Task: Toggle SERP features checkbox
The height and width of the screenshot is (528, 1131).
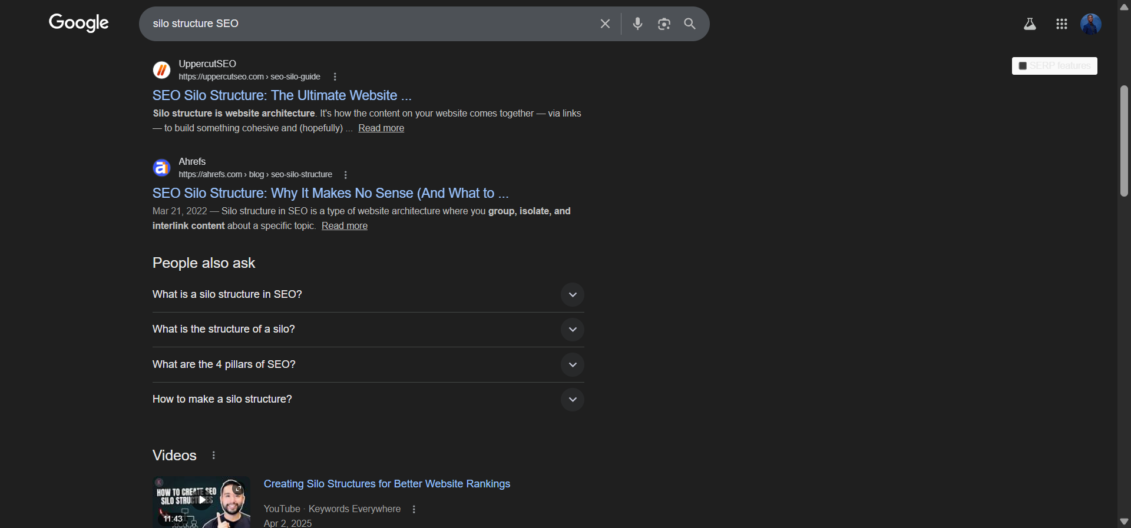Action: tap(1023, 66)
